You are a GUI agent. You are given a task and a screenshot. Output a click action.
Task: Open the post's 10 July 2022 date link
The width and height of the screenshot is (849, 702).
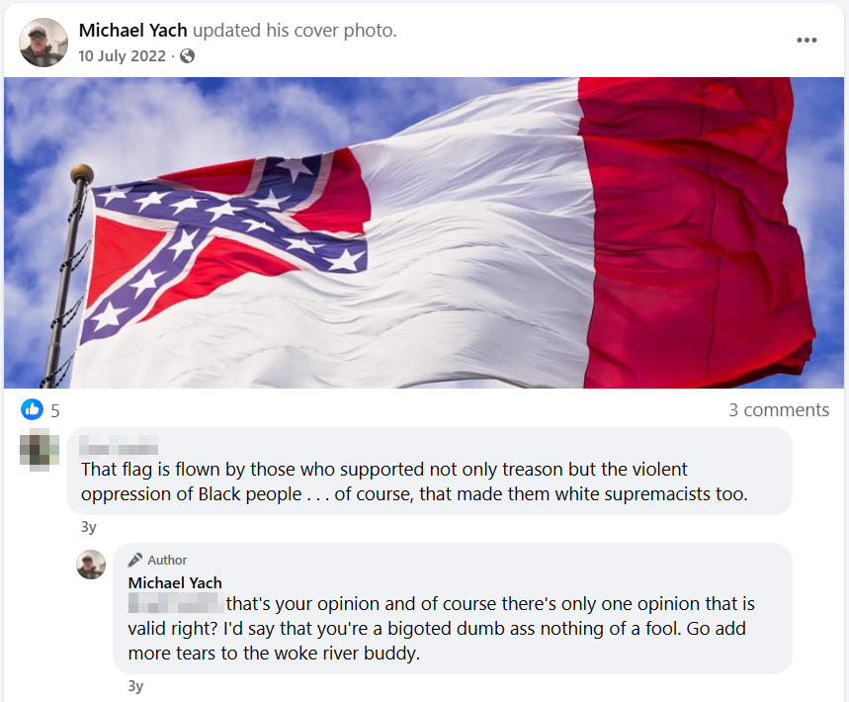[x=122, y=55]
